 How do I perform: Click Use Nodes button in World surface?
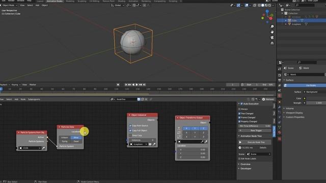(x=305, y=85)
